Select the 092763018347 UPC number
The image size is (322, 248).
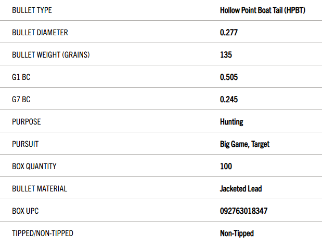pos(244,211)
